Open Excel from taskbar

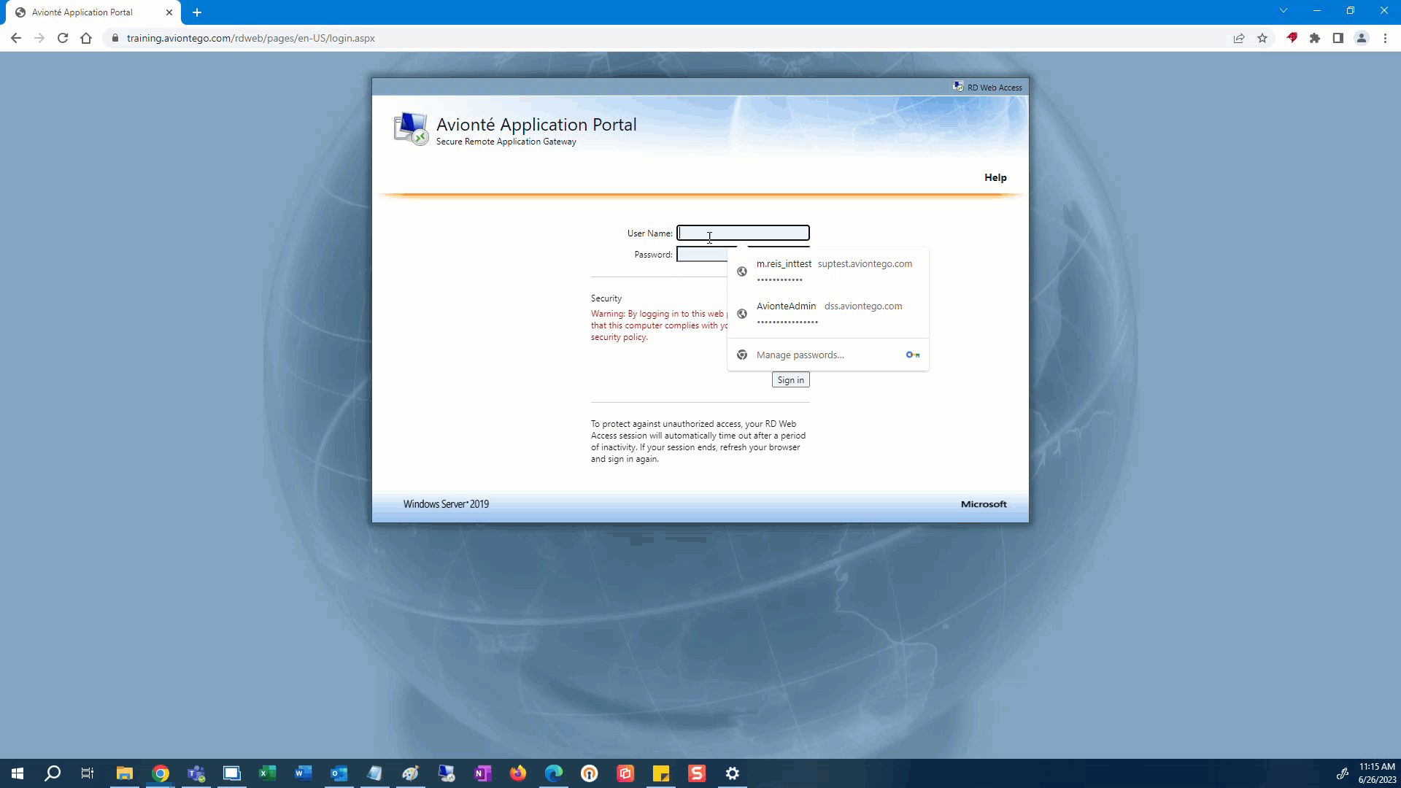tap(268, 773)
